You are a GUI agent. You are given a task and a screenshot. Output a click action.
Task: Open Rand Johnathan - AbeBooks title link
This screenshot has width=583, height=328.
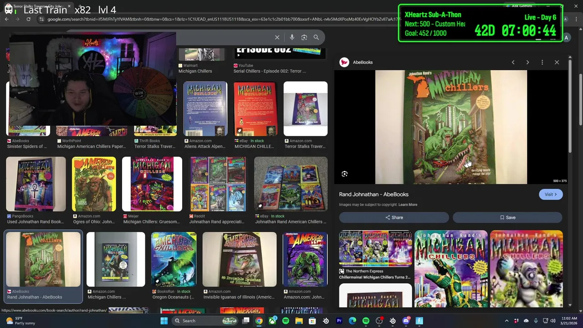pos(373,195)
